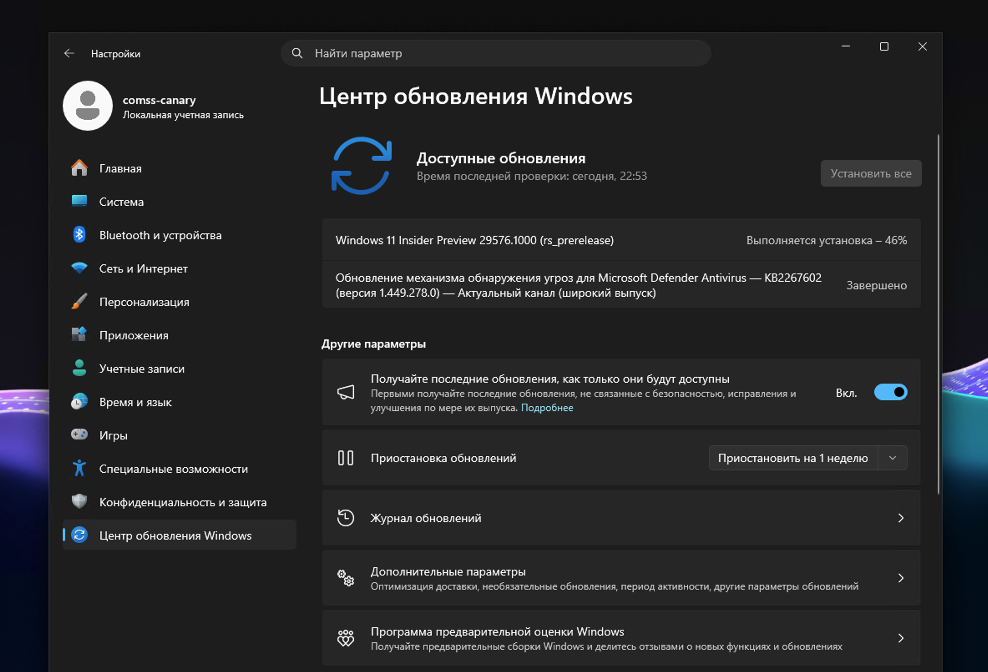Turn off the latest updates toggle
This screenshot has height=672, width=988.
[x=891, y=392]
